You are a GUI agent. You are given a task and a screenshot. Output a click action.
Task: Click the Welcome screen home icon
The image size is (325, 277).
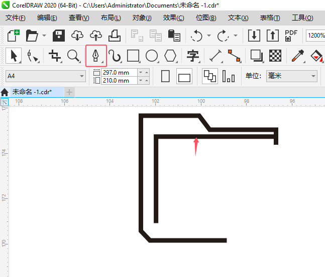pos(5,92)
